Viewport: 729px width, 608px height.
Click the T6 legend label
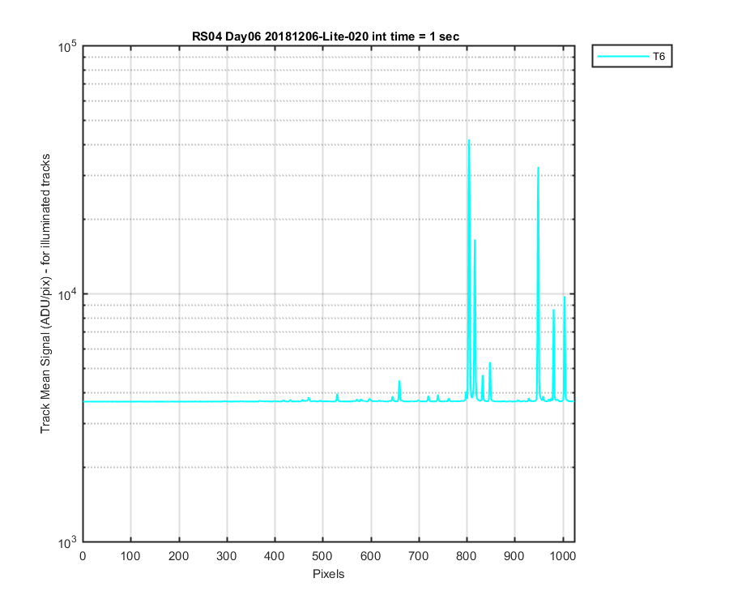point(659,57)
